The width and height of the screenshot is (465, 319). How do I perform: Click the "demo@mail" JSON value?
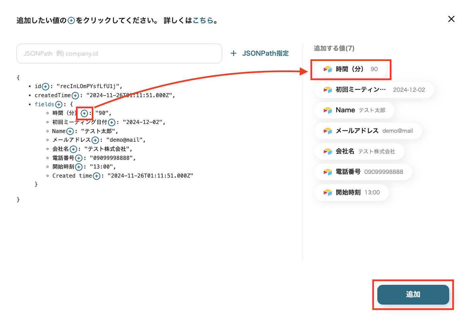tap(124, 140)
